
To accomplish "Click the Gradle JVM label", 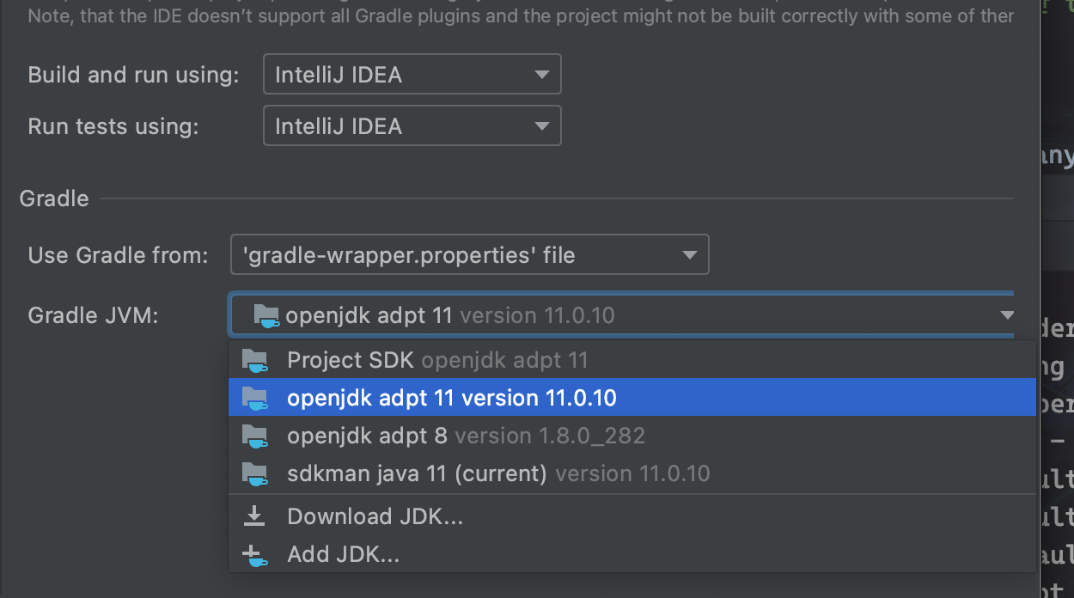I will click(94, 315).
